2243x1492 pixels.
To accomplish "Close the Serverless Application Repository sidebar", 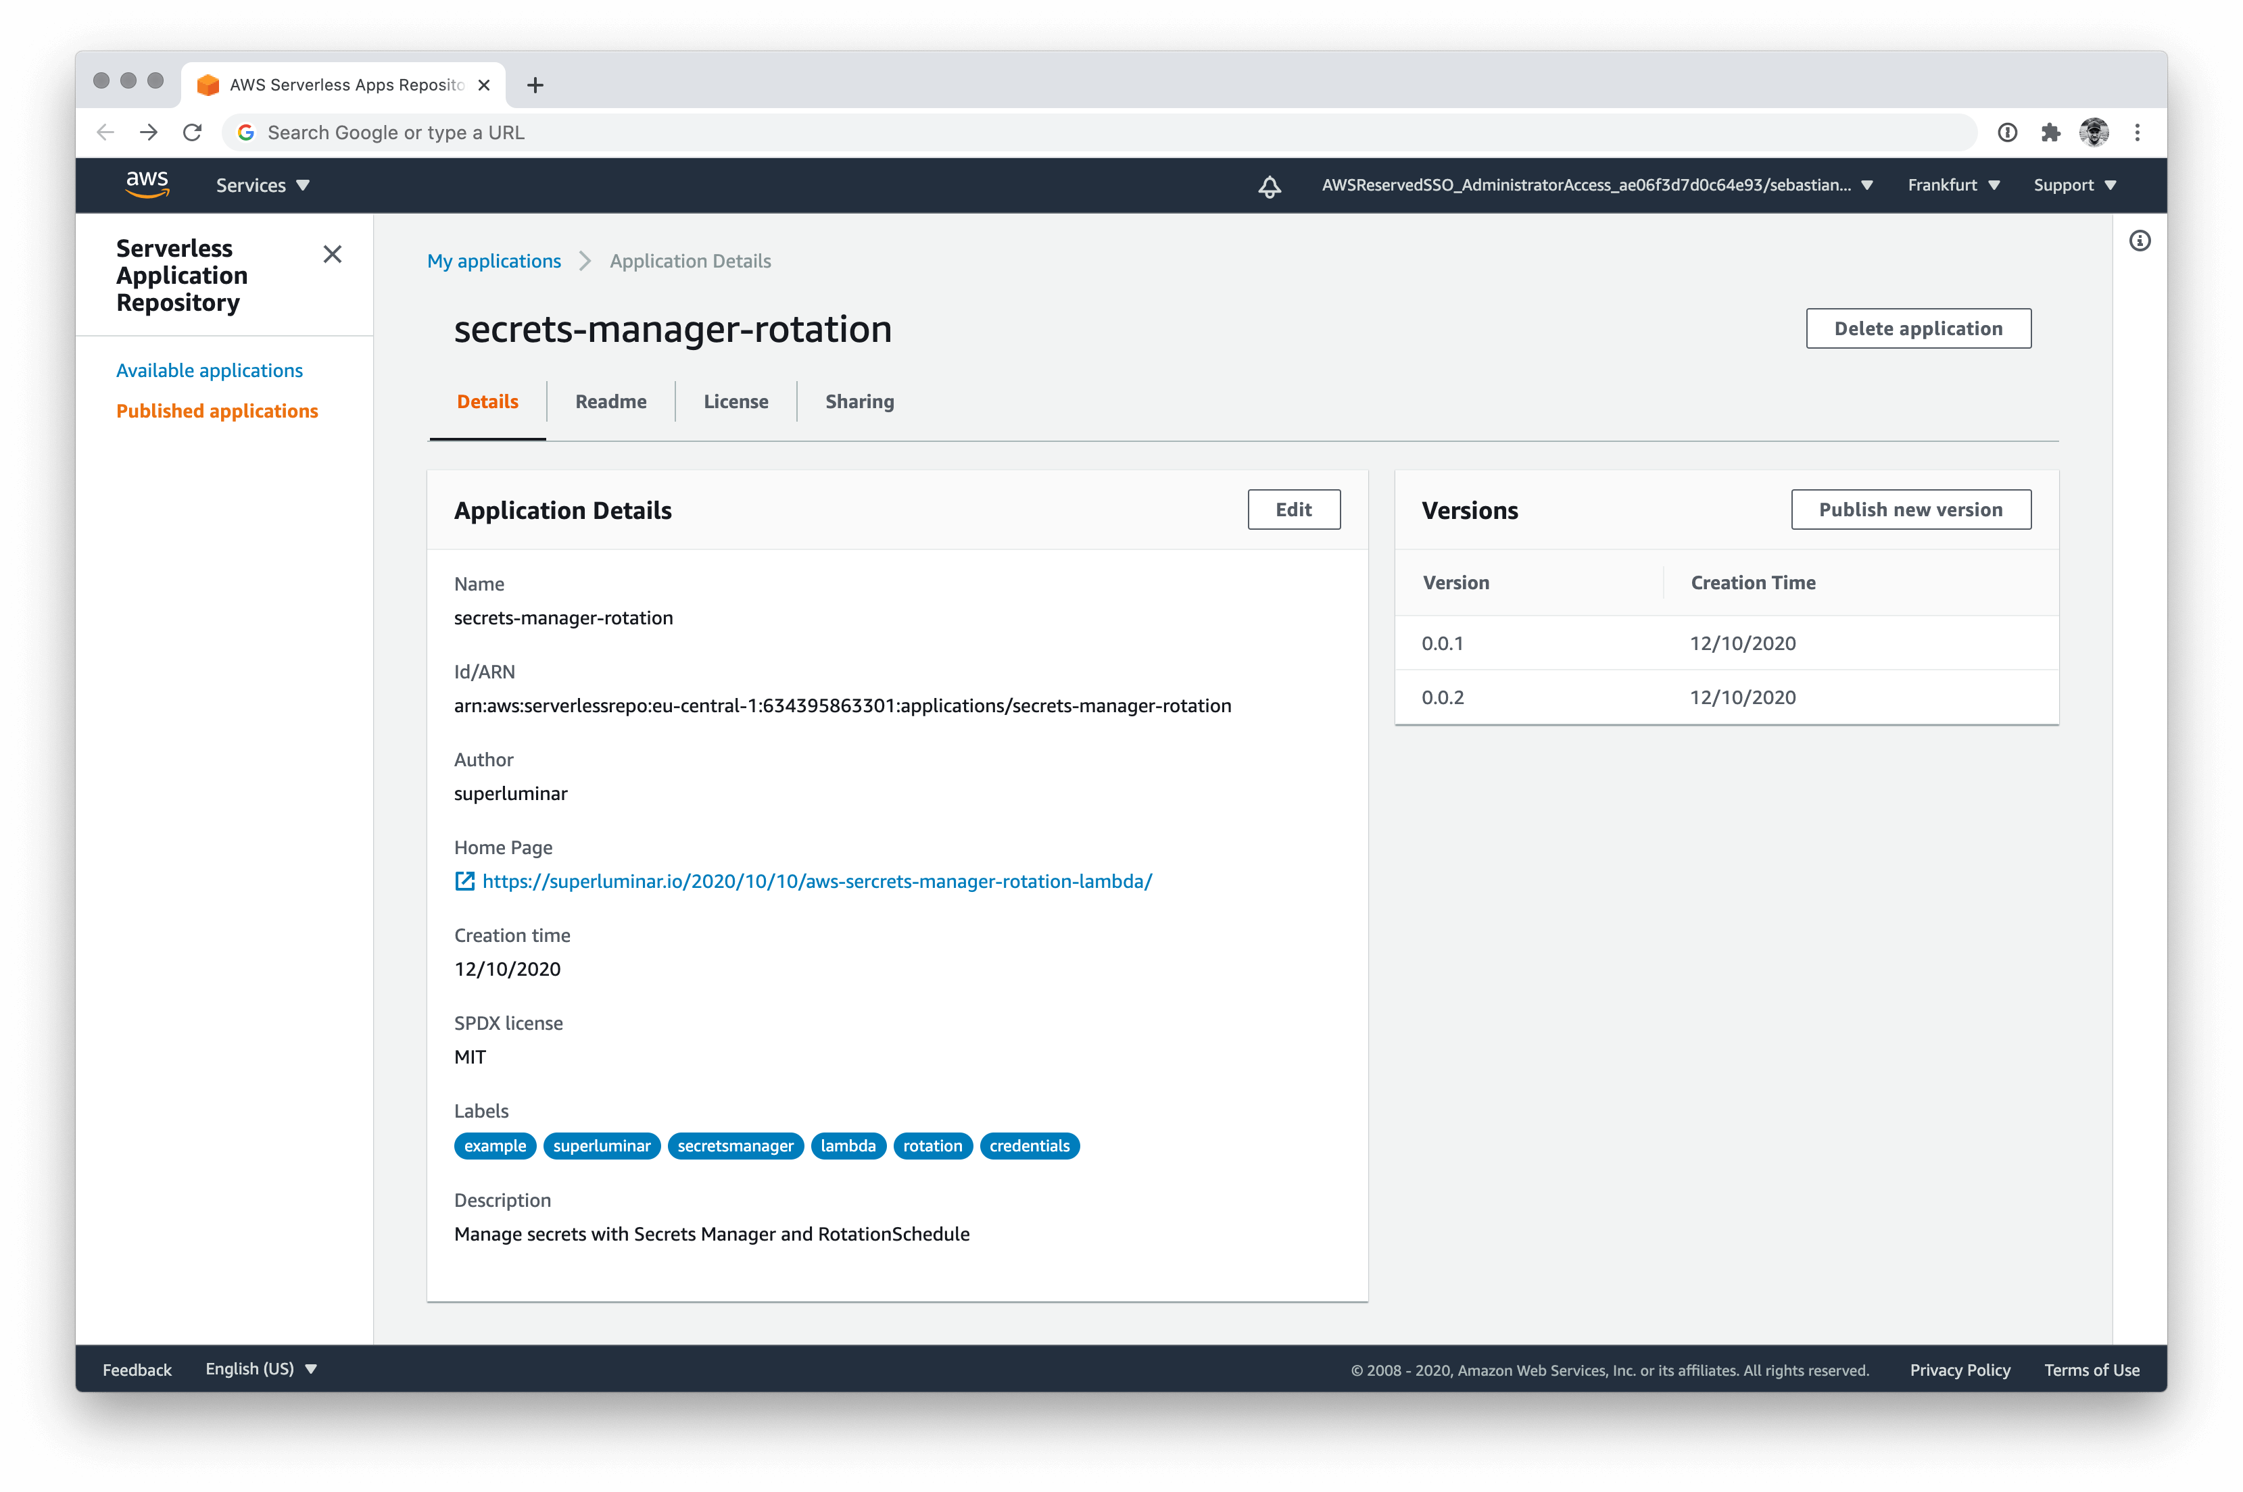I will pos(332,254).
